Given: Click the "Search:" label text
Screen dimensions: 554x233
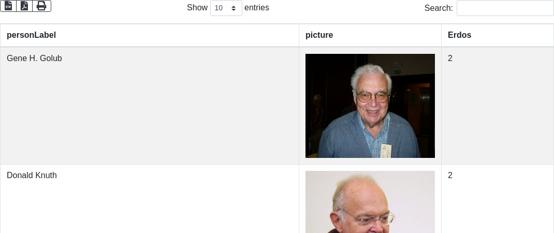Looking at the screenshot, I should (439, 8).
